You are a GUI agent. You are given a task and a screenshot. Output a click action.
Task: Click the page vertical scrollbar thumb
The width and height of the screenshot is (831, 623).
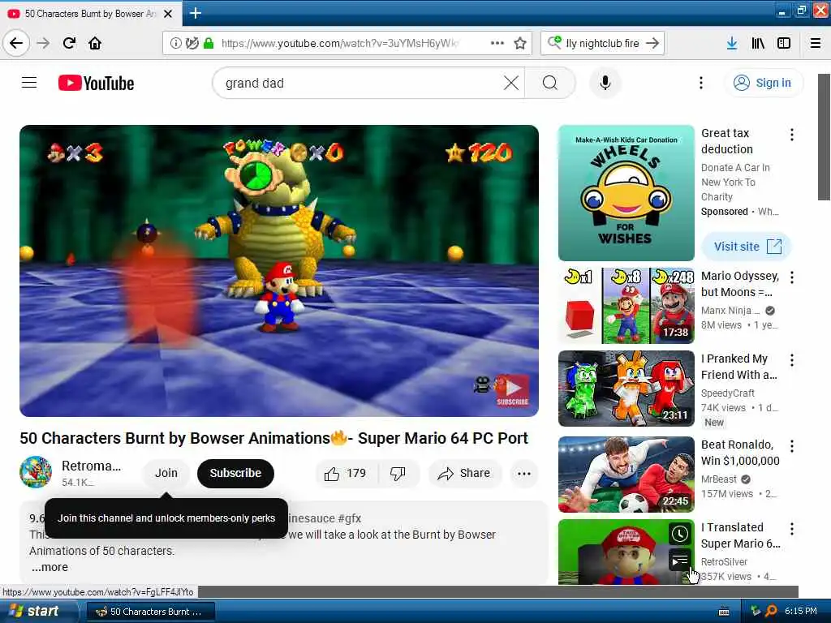coord(824,136)
